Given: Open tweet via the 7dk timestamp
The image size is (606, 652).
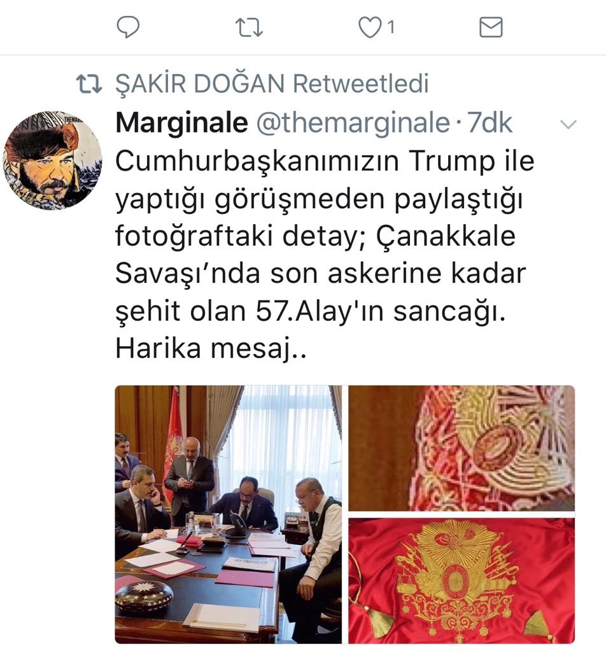Looking at the screenshot, I should (490, 123).
